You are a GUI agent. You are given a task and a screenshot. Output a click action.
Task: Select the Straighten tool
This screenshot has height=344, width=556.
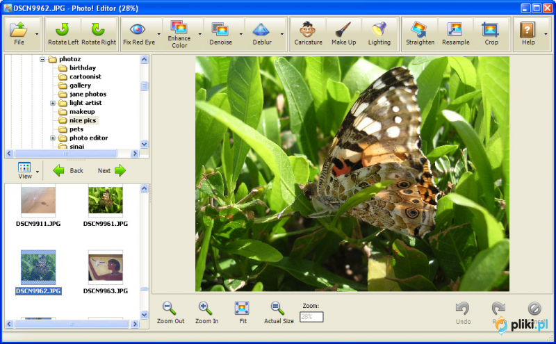pos(420,33)
